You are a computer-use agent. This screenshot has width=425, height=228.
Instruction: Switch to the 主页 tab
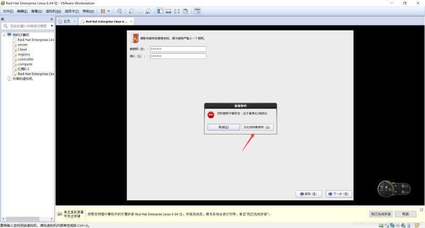tap(64, 21)
